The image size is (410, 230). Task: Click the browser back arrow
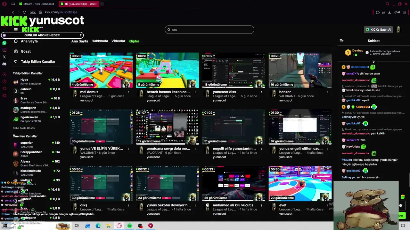click(x=13, y=12)
